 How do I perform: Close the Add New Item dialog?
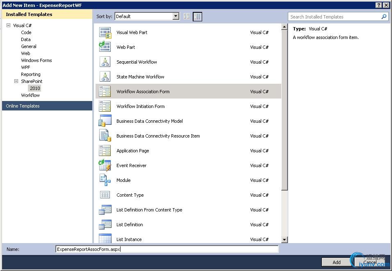[x=386, y=5]
